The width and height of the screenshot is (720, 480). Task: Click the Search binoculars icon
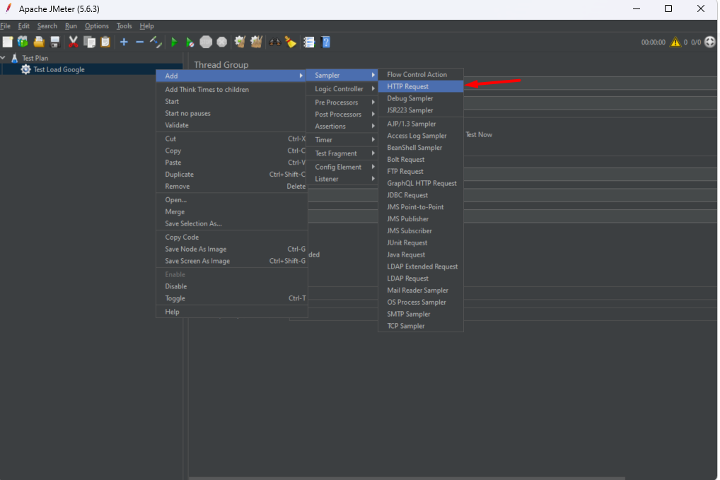[x=274, y=42]
